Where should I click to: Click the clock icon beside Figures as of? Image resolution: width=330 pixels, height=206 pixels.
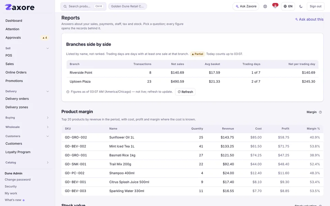pyautogui.click(x=68, y=92)
